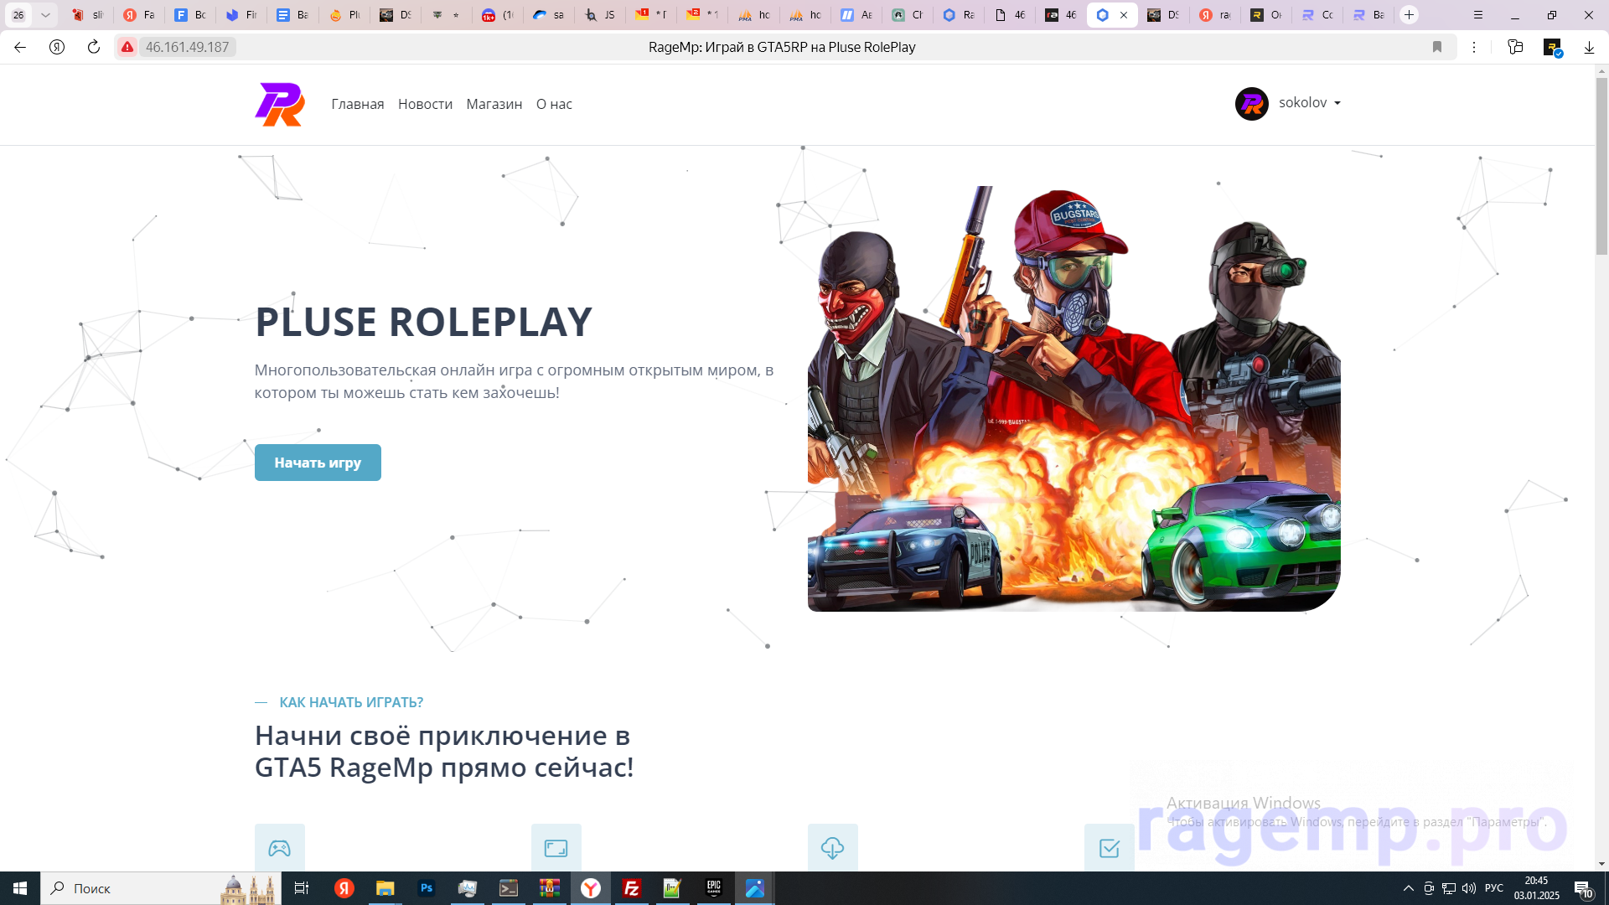Click the Yandex home button in toolbar

(x=57, y=47)
